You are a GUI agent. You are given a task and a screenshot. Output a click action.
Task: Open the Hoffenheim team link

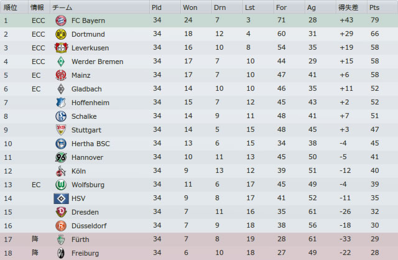(90, 103)
